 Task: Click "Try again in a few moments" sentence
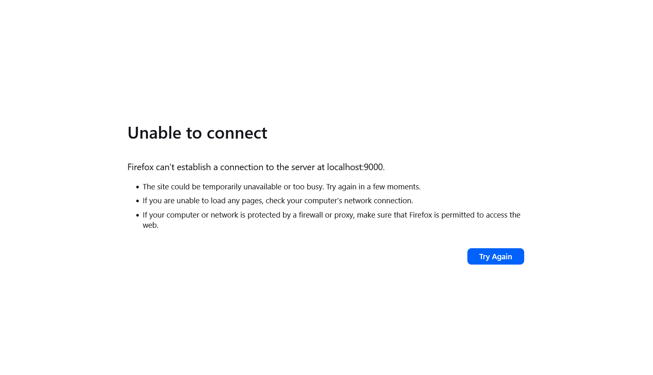point(373,187)
